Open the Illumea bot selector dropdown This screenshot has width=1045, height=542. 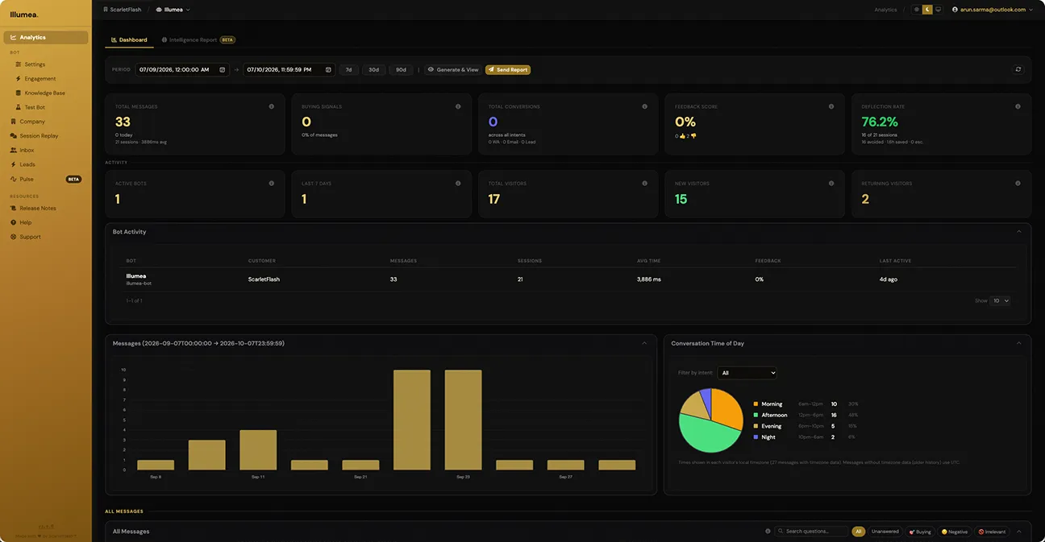coord(173,10)
